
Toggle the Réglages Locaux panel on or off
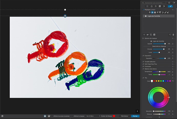(143, 10)
